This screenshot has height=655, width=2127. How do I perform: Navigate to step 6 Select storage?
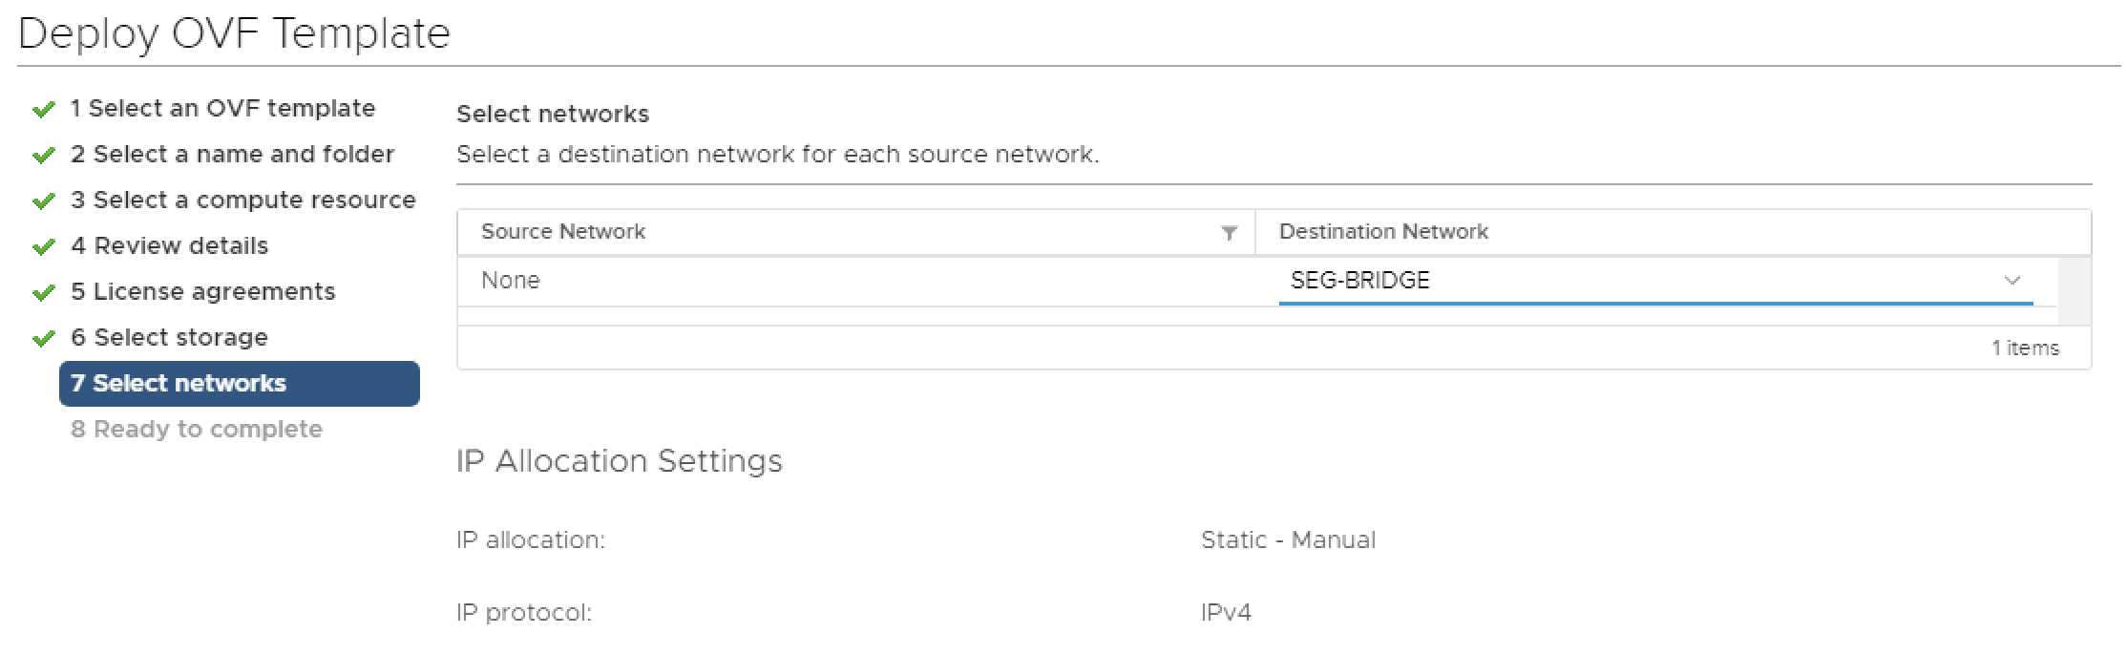[169, 338]
